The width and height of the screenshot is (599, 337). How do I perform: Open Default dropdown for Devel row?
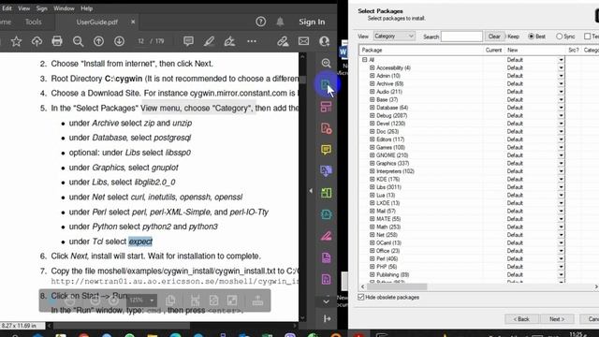(562, 124)
